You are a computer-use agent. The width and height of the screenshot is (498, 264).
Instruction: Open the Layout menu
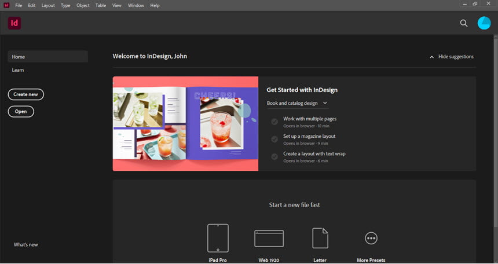[x=48, y=5]
